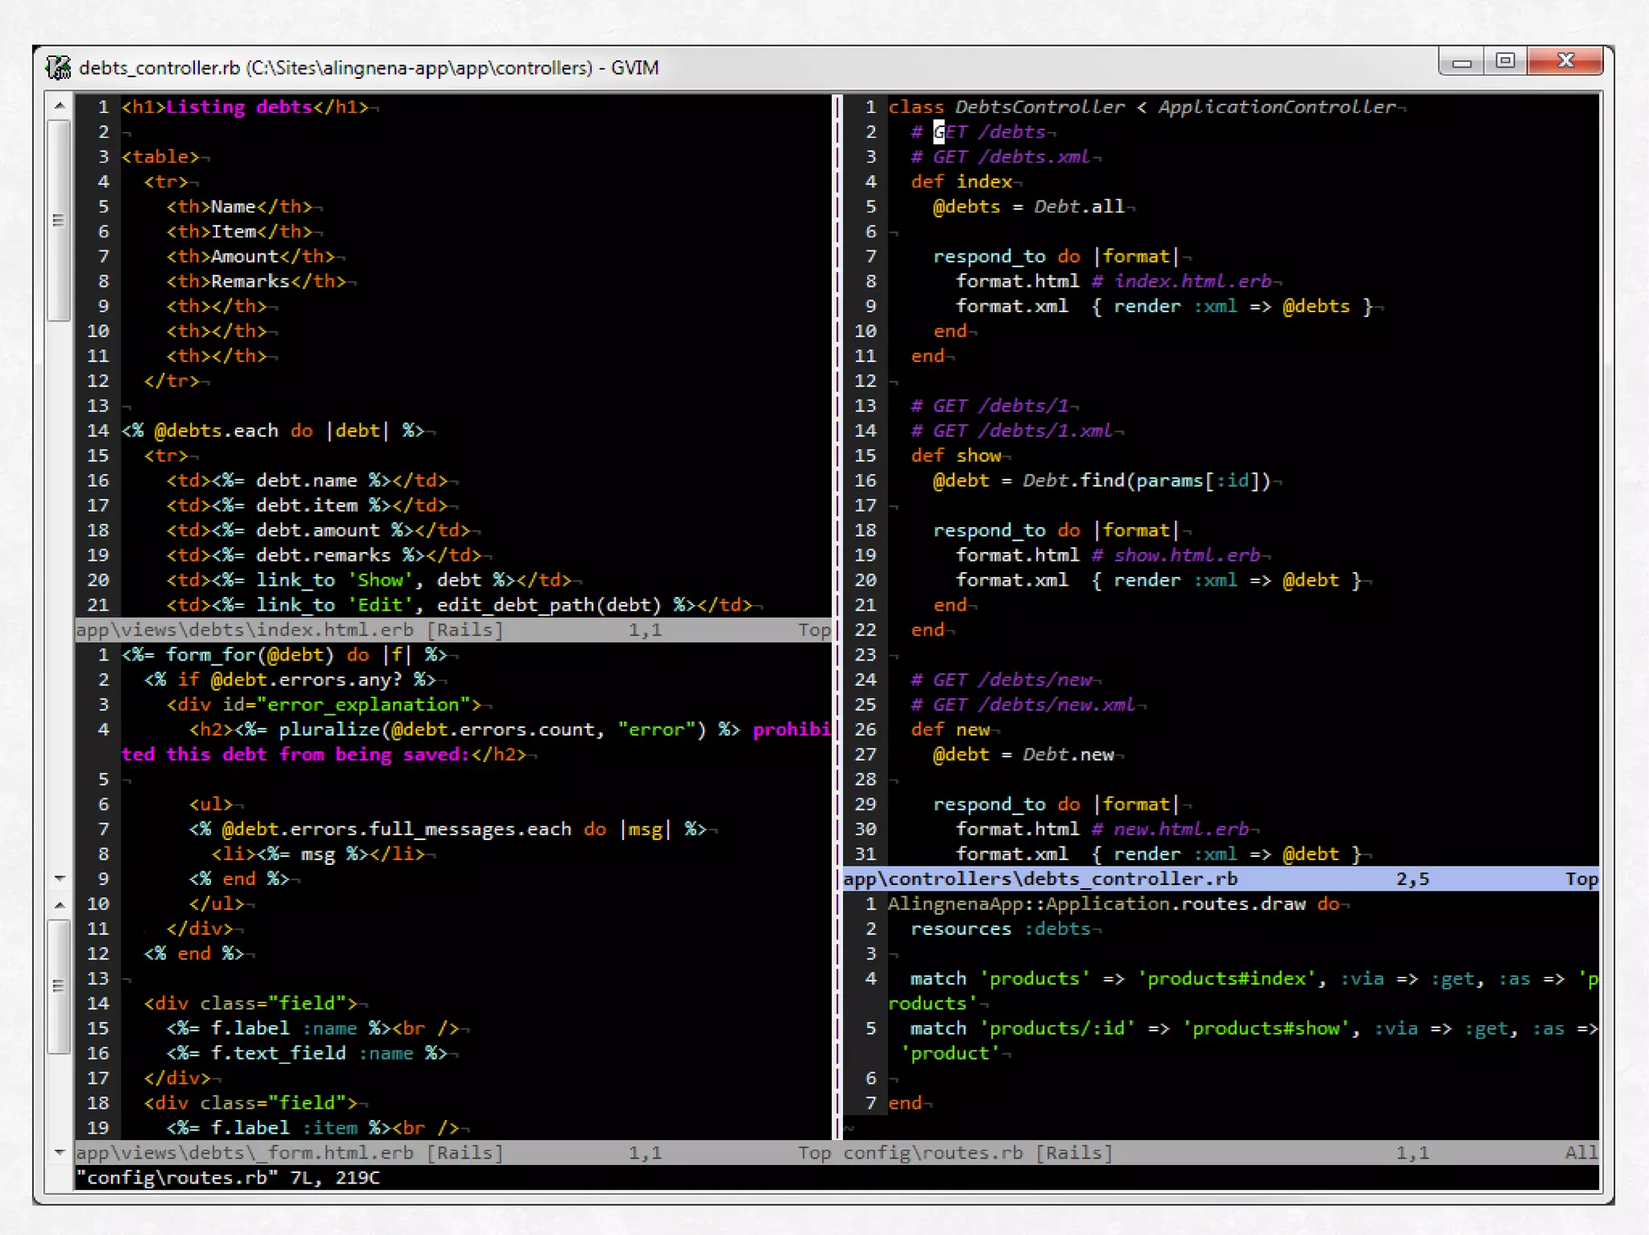The image size is (1649, 1235).
Task: Click the lower scrollbar's bottom down arrow
Action: point(60,1152)
